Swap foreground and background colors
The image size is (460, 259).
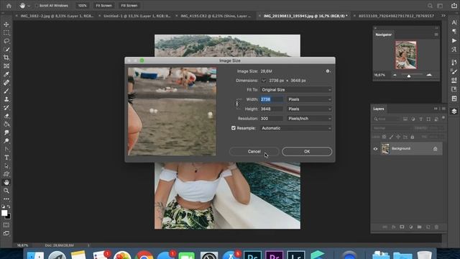tap(9, 206)
